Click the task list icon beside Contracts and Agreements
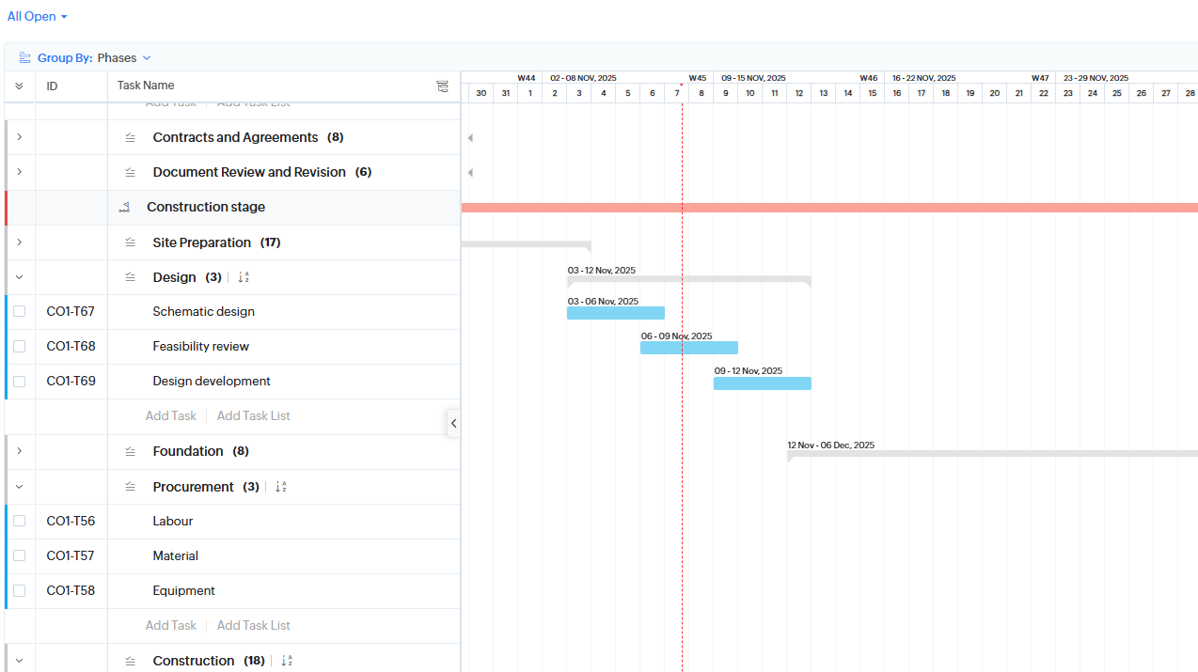 tap(130, 137)
